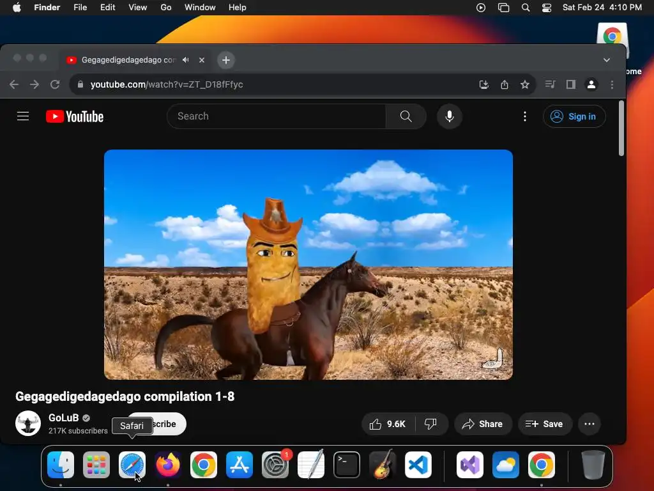The image size is (654, 491).
Task: Start voice search with microphone icon
Action: (x=449, y=116)
